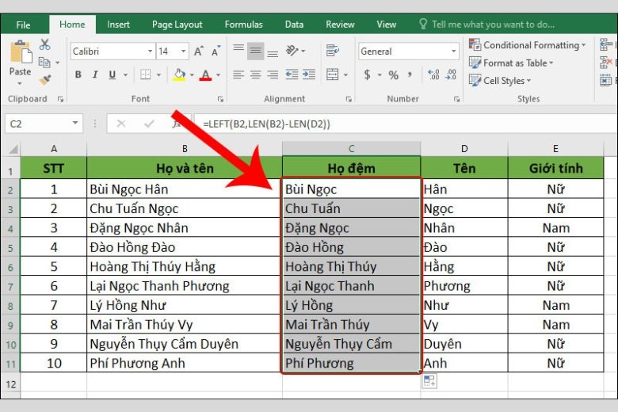Click the Auto Fill Options icon
This screenshot has width=618, height=412.
[429, 381]
